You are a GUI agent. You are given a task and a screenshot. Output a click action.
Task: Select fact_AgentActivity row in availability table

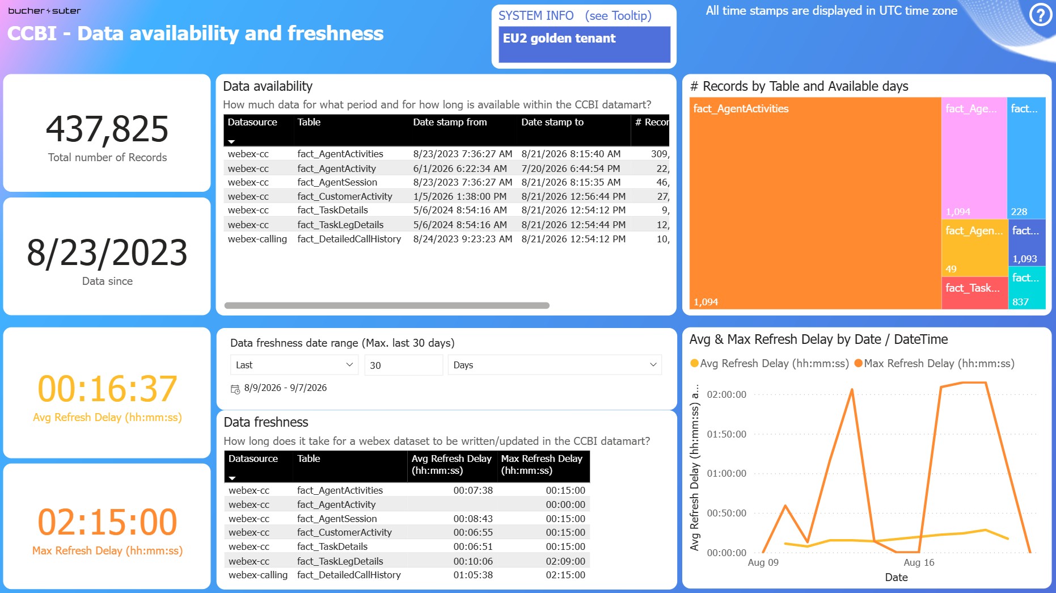[x=447, y=169]
